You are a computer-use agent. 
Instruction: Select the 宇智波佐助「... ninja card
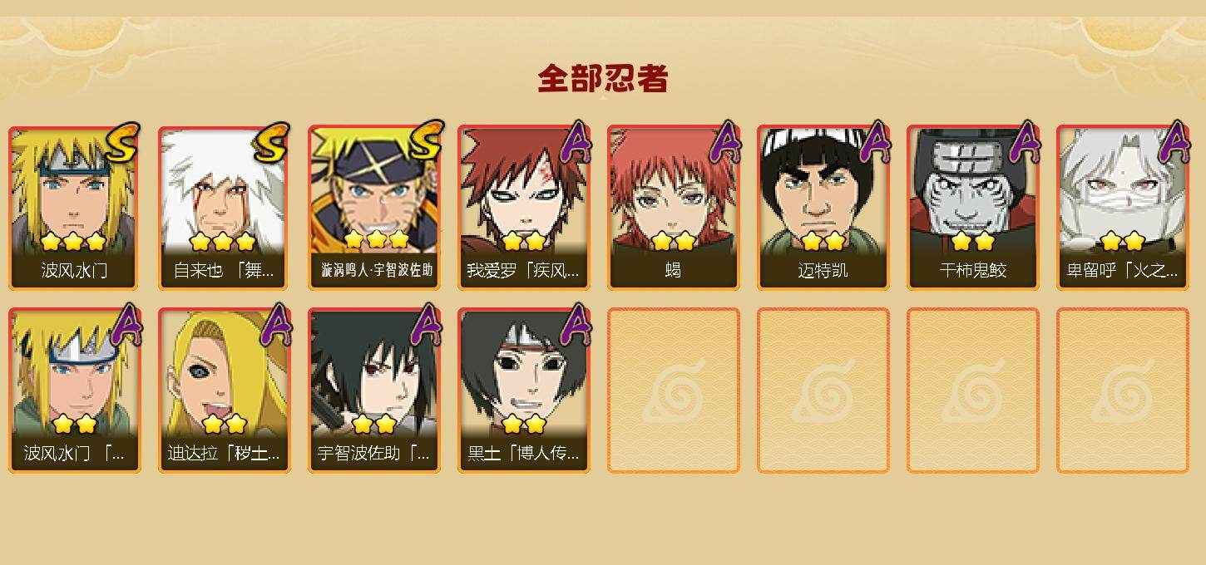pyautogui.click(x=373, y=391)
